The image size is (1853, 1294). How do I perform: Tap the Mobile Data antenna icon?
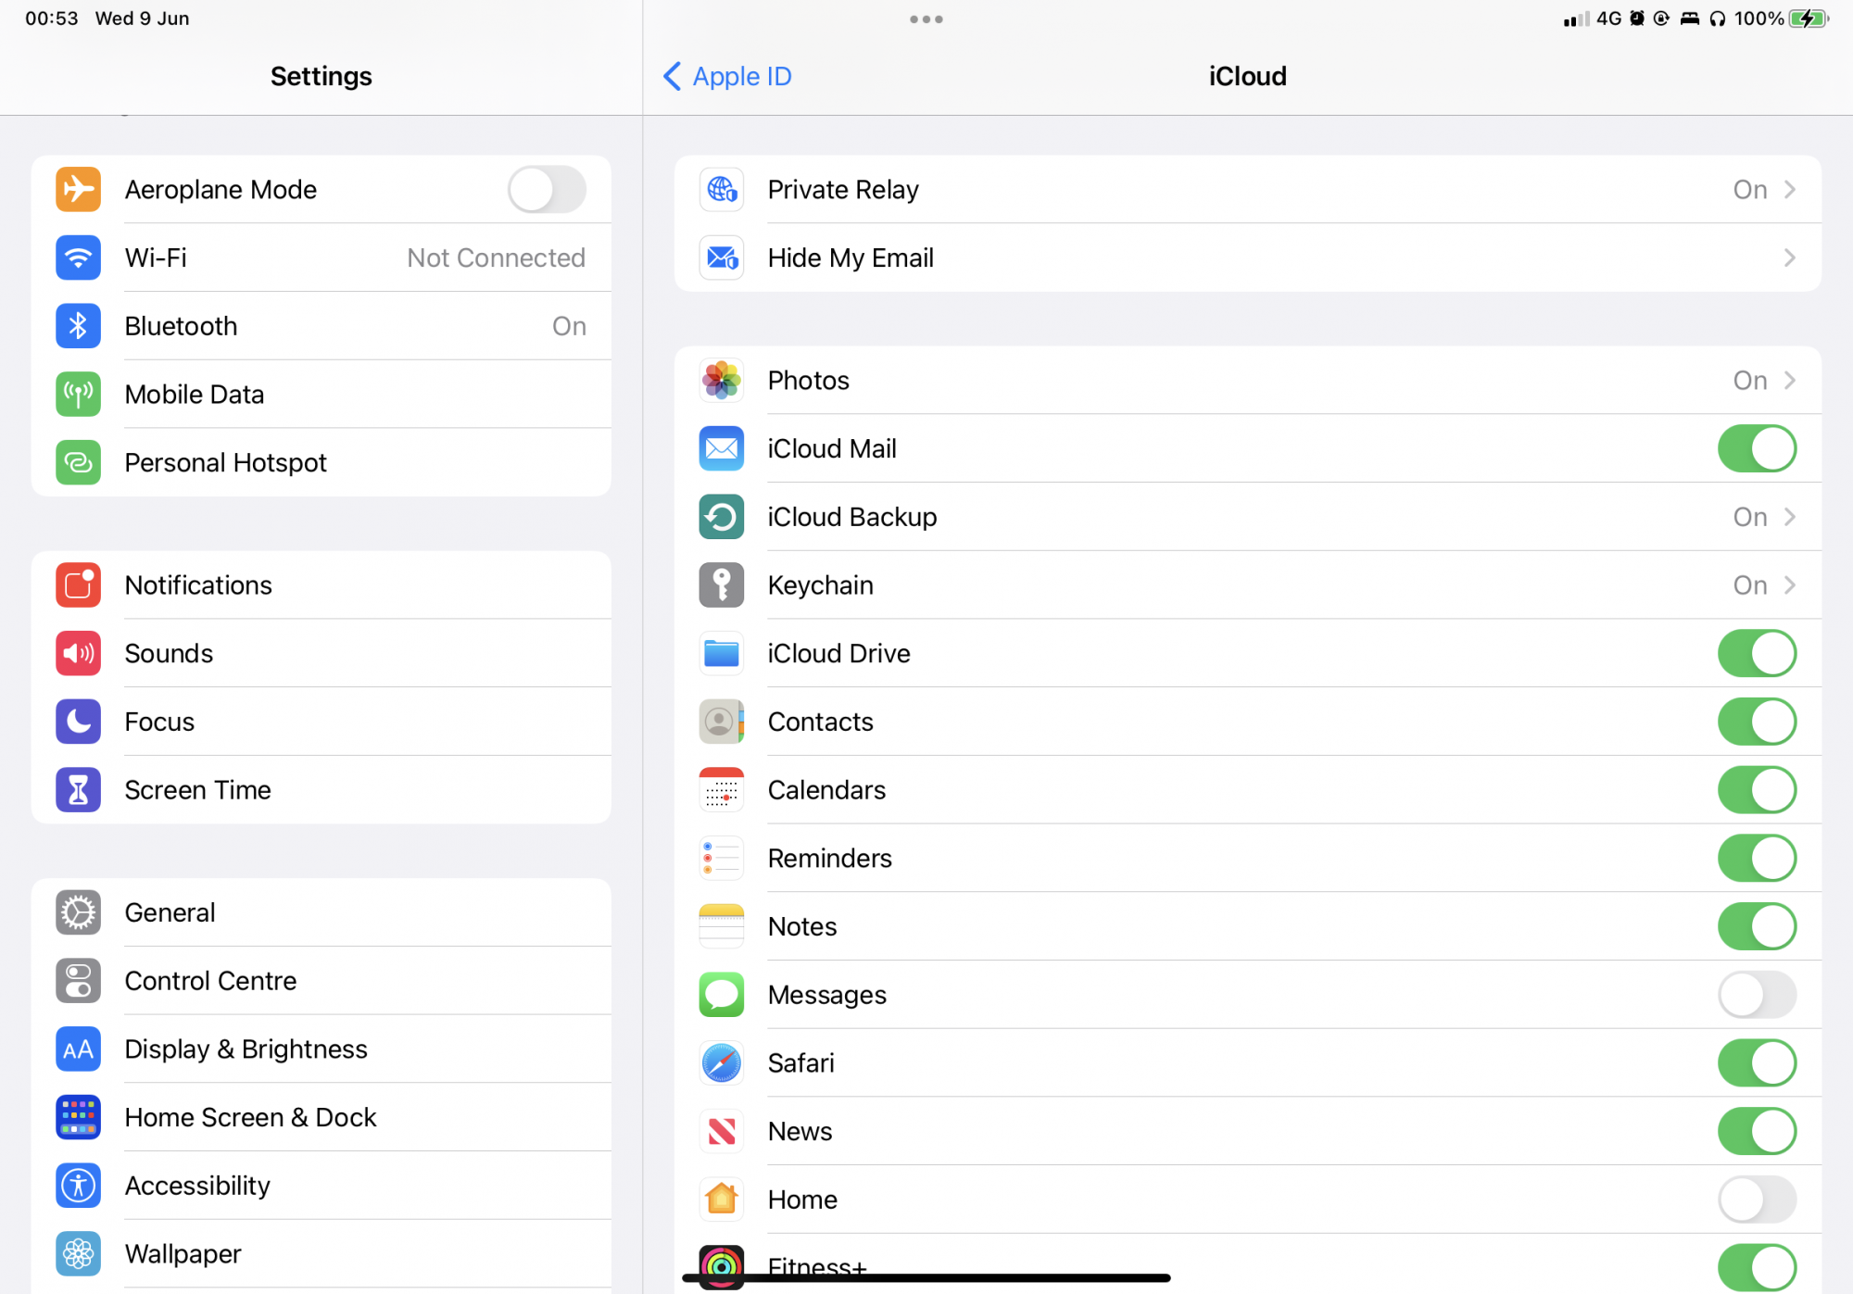[78, 395]
